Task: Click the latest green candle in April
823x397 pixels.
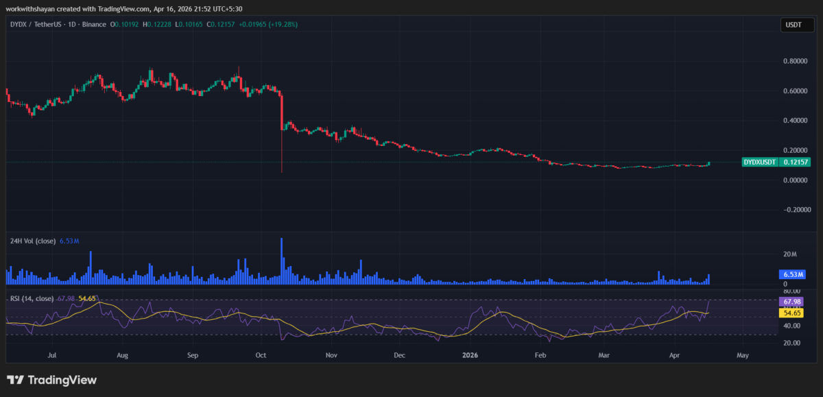Action: point(708,163)
